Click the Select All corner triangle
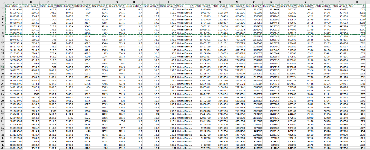 (3, 2)
